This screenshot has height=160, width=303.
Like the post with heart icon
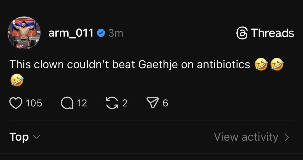(16, 103)
